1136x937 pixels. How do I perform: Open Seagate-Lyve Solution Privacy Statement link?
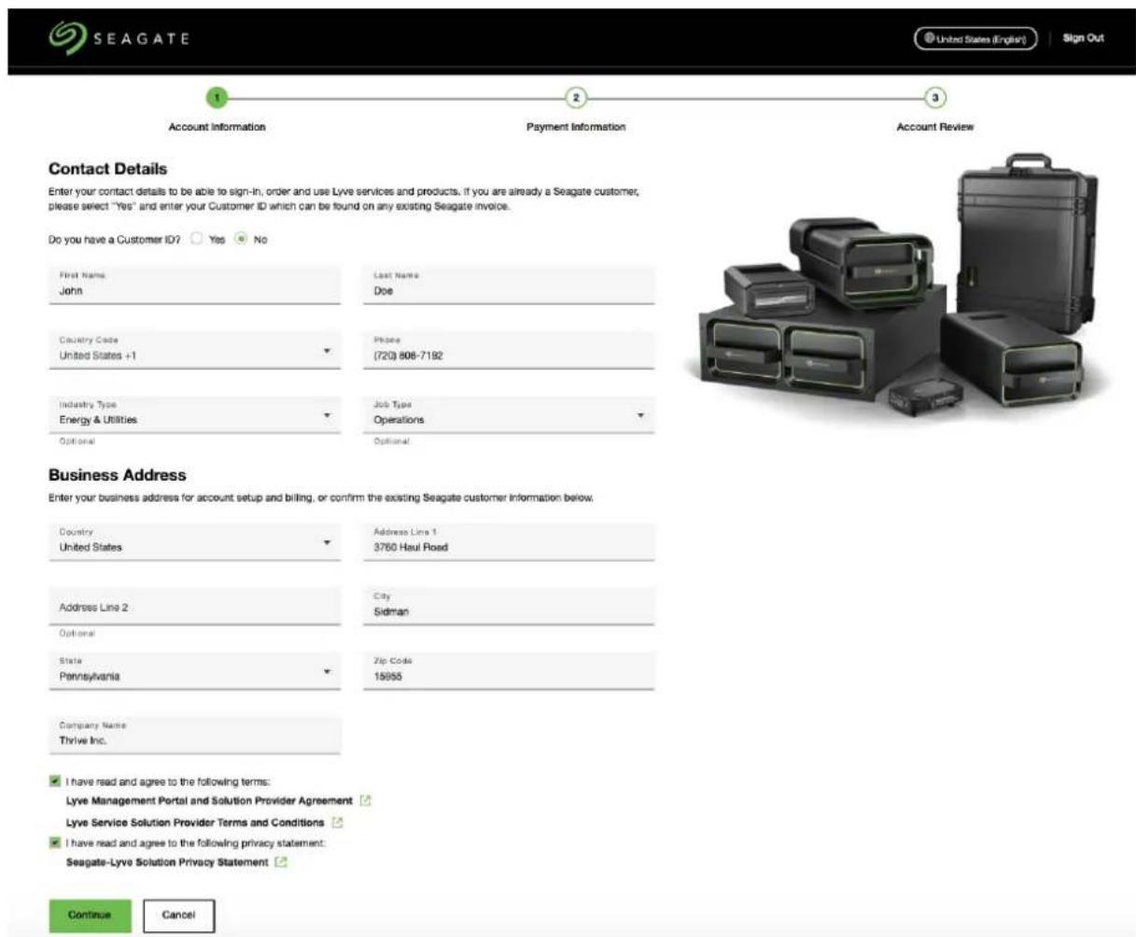click(x=167, y=862)
